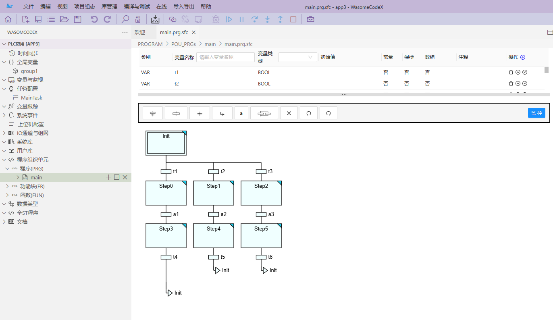Screen dimensions: 553x320
Task: Click the step-with-transition SFC tool
Action: click(153, 113)
